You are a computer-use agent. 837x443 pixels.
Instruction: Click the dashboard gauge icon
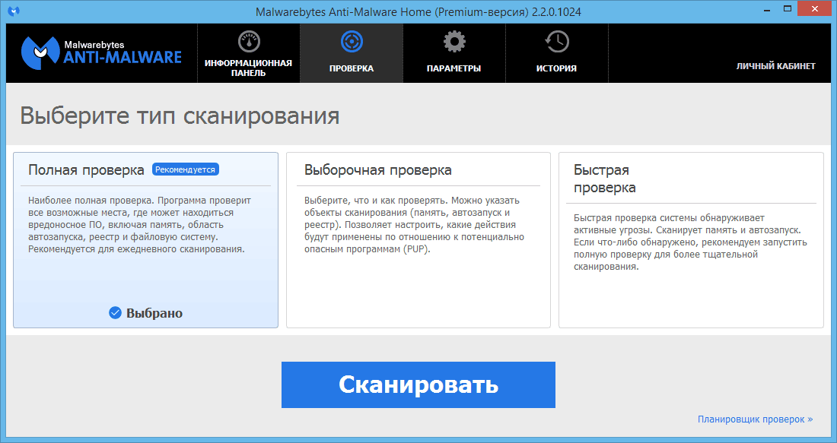249,42
